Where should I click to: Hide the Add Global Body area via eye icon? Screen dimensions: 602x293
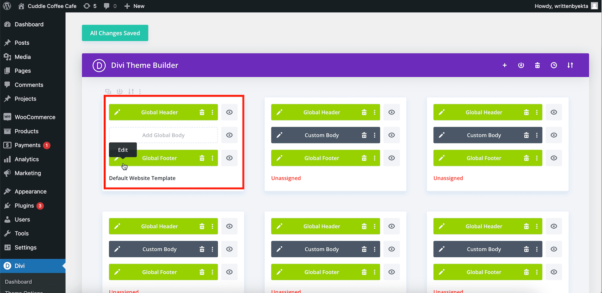(229, 135)
